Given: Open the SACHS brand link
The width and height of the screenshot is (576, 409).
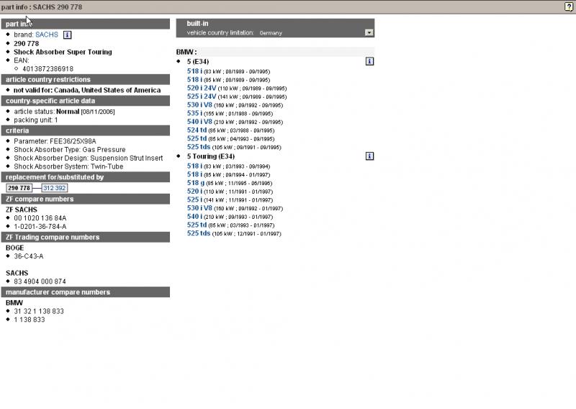Looking at the screenshot, I should tap(47, 35).
